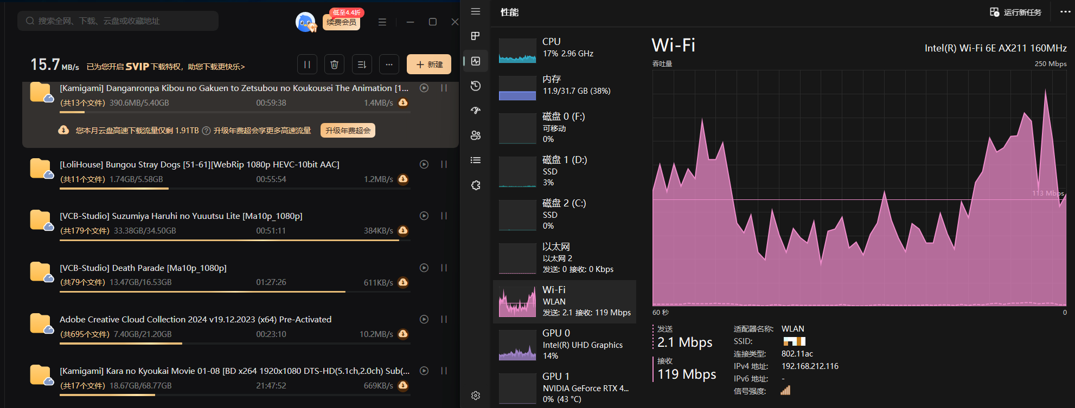The height and width of the screenshot is (408, 1075).
Task: Play while downloading Adobe Creative Cloud task
Action: (424, 319)
